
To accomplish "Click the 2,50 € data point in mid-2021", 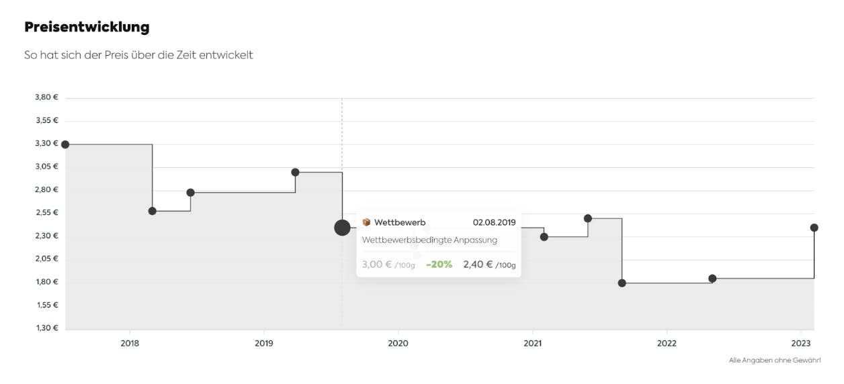I will [588, 218].
